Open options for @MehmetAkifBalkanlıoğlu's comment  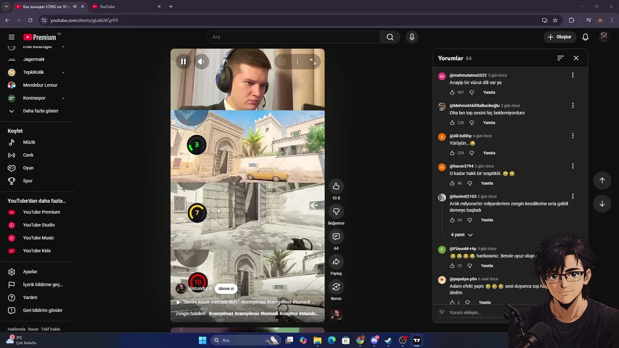click(573, 105)
